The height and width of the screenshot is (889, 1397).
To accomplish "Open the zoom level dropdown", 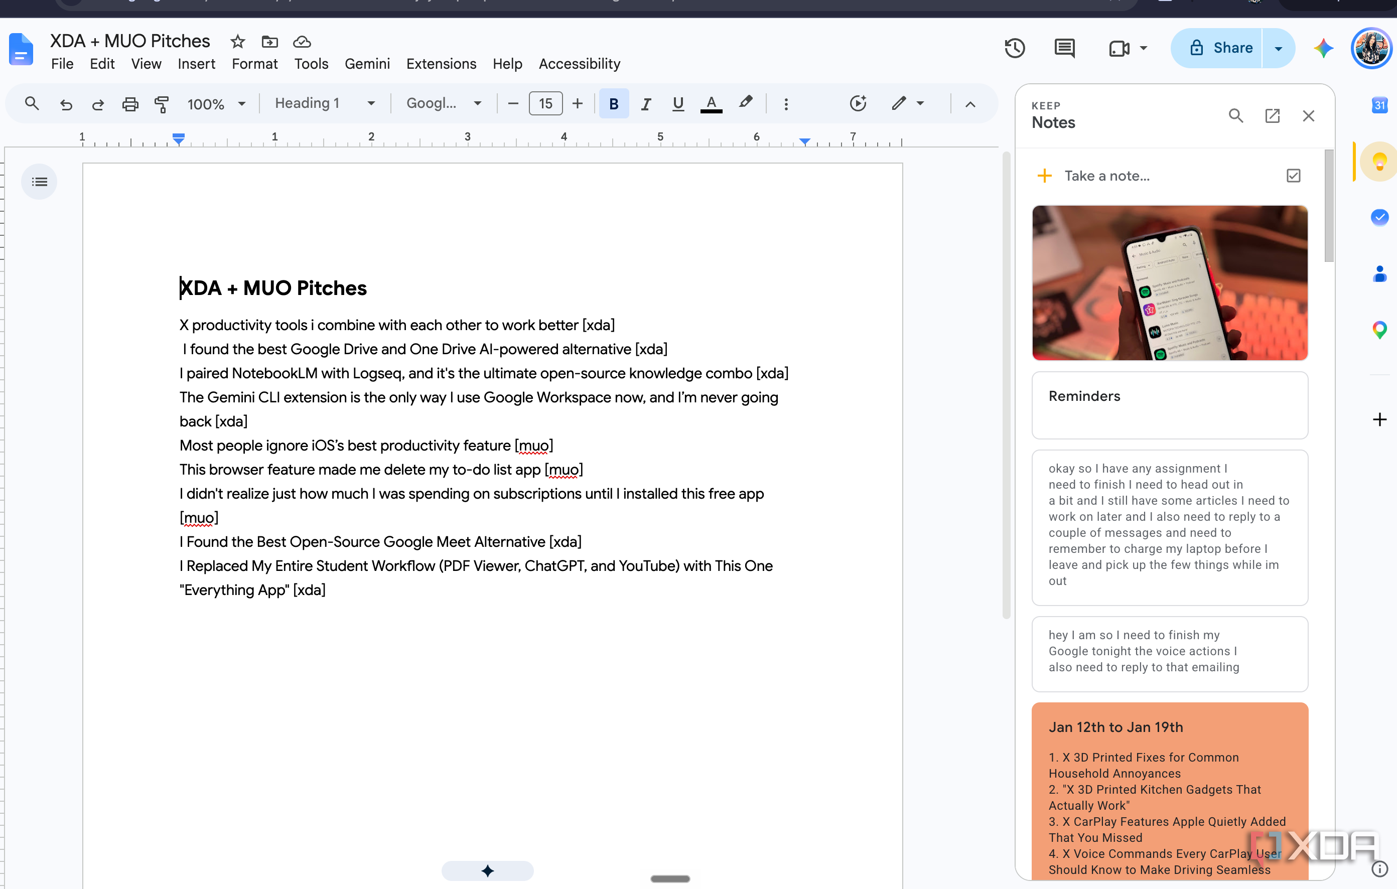I will point(216,104).
